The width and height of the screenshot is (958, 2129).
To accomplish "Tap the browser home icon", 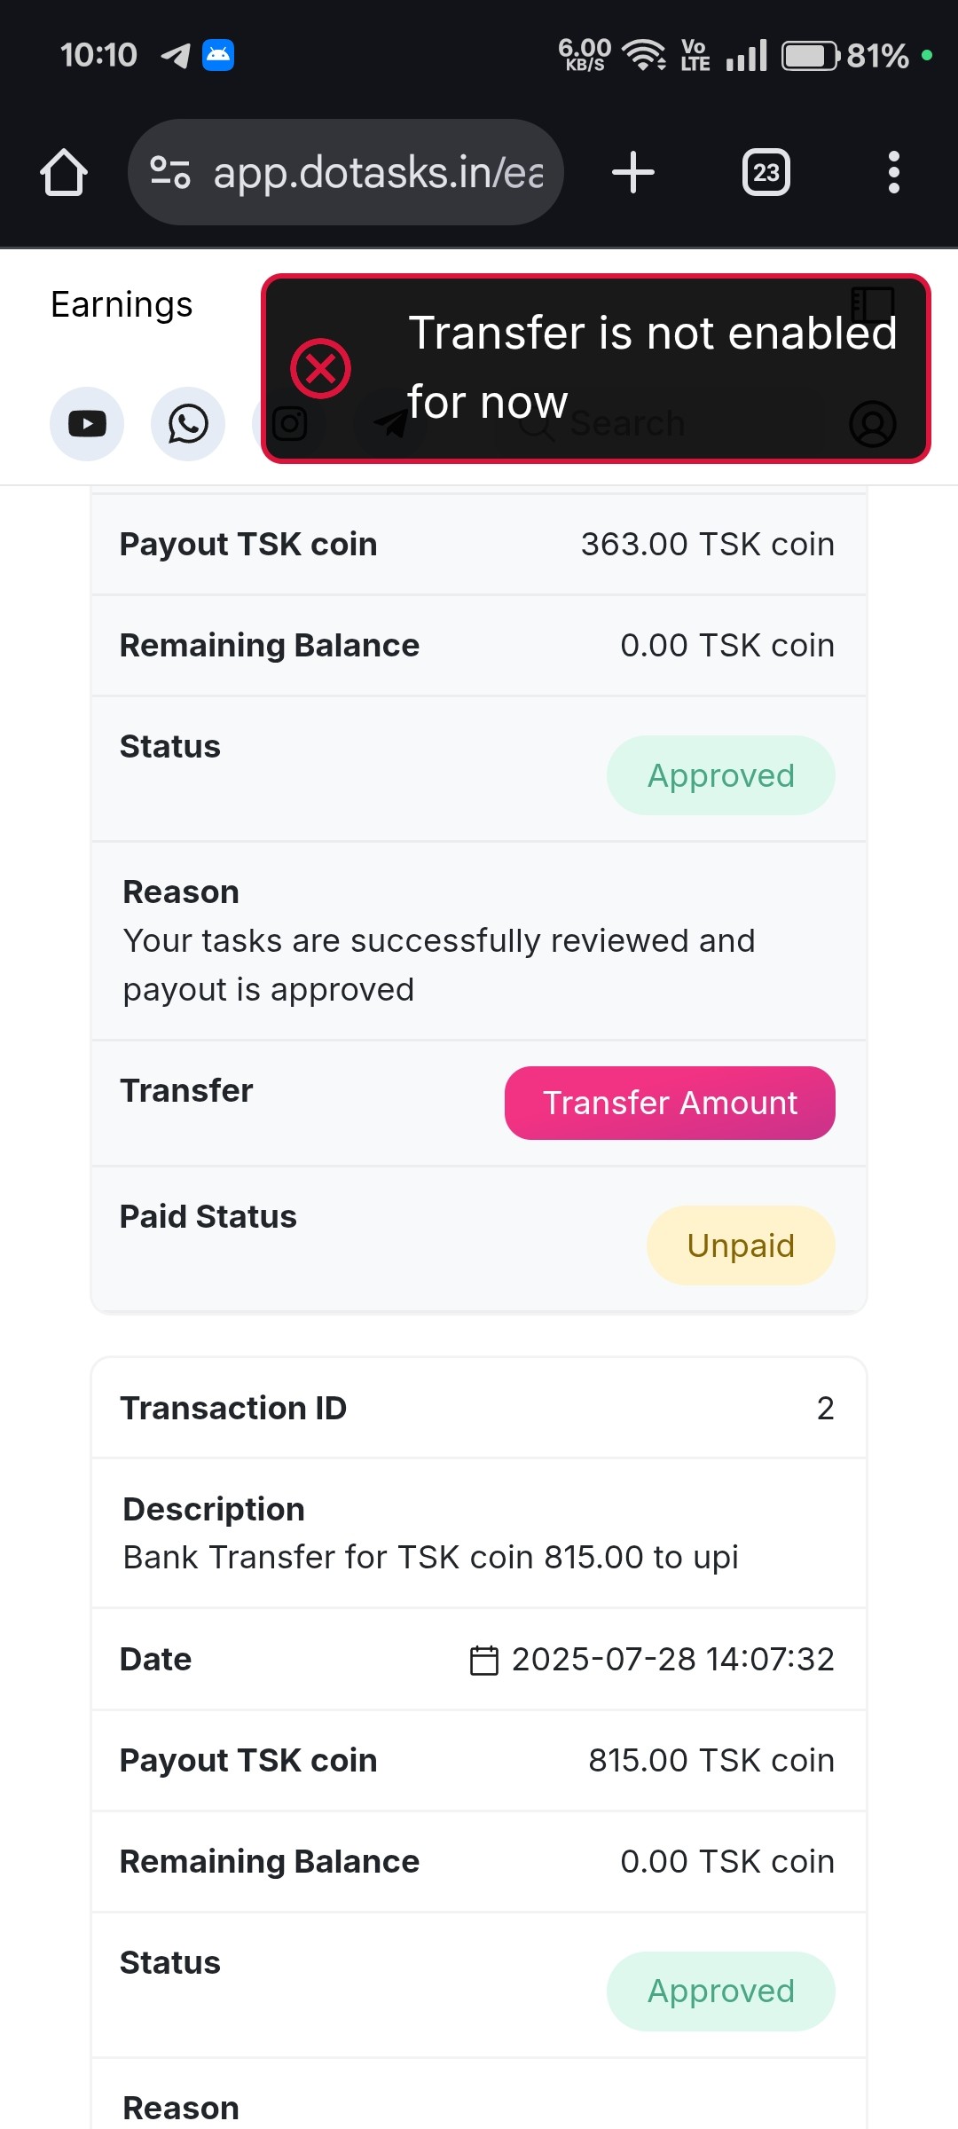I will tap(64, 172).
